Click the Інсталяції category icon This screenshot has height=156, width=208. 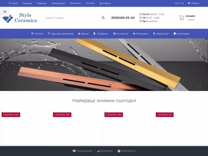[114, 34]
